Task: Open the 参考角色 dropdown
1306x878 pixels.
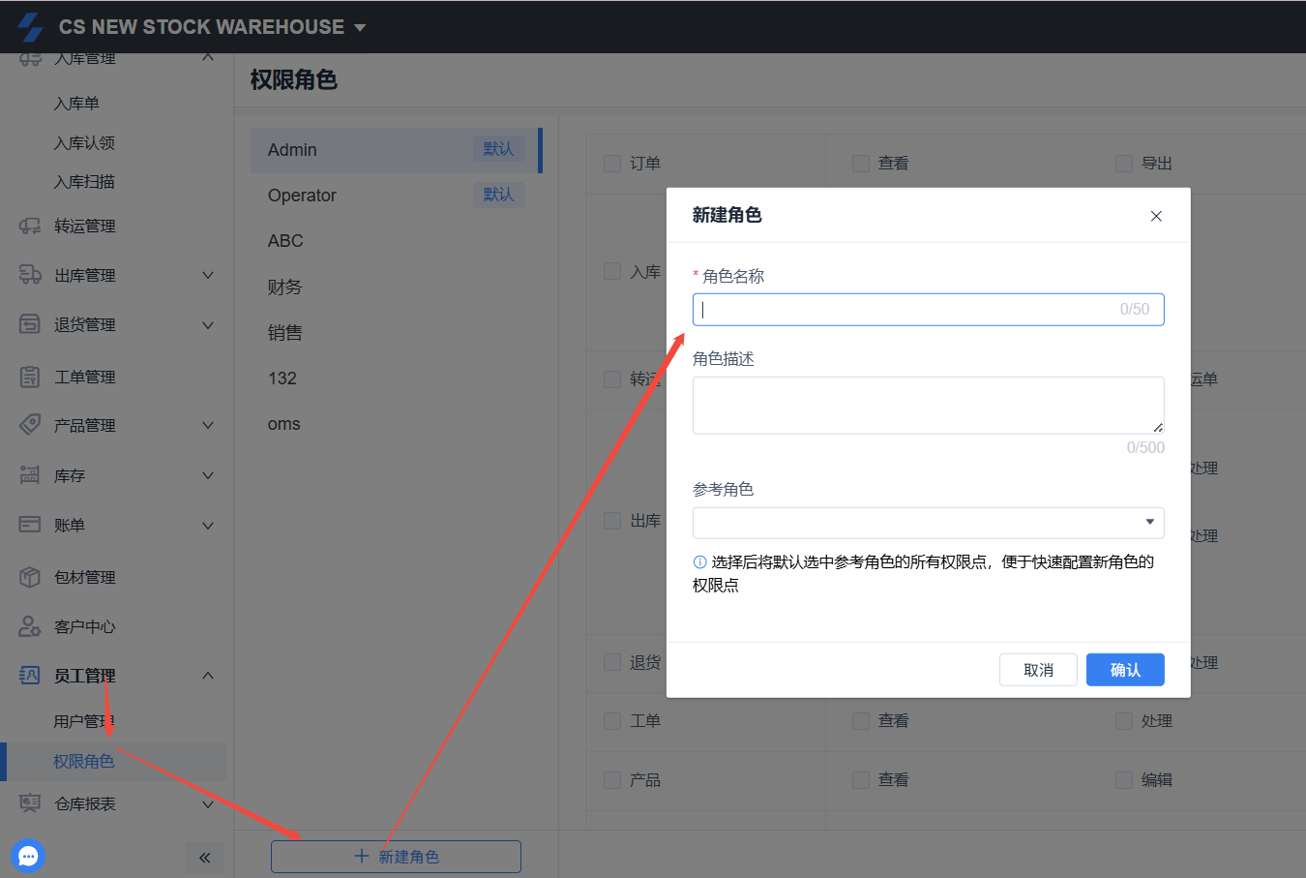Action: point(928,523)
